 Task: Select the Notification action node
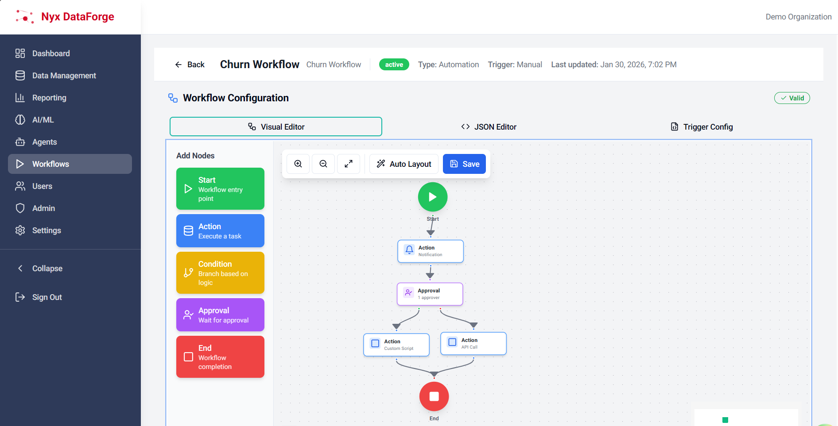[x=430, y=251]
